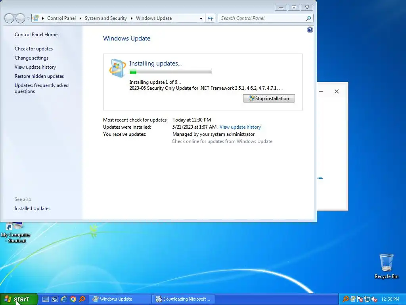Open Change settings in sidebar
The width and height of the screenshot is (406, 305).
tap(31, 58)
